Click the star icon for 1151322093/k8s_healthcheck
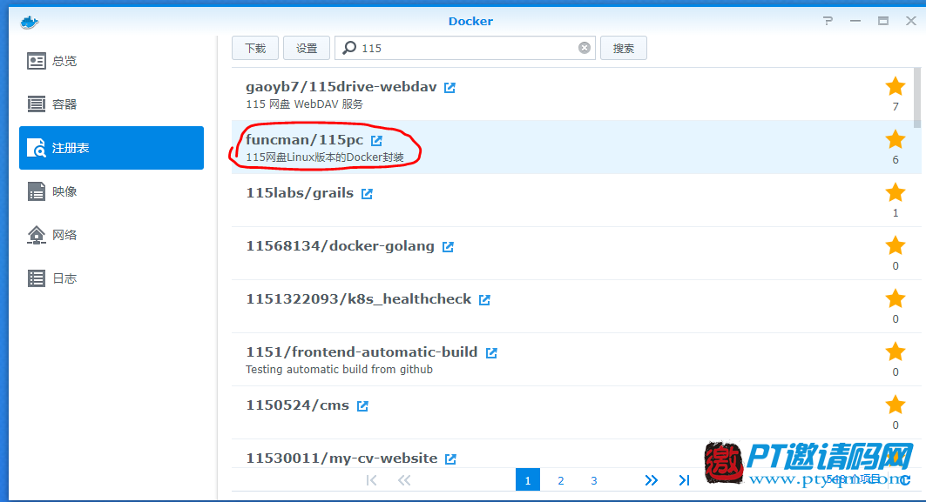The image size is (926, 502). coord(896,299)
